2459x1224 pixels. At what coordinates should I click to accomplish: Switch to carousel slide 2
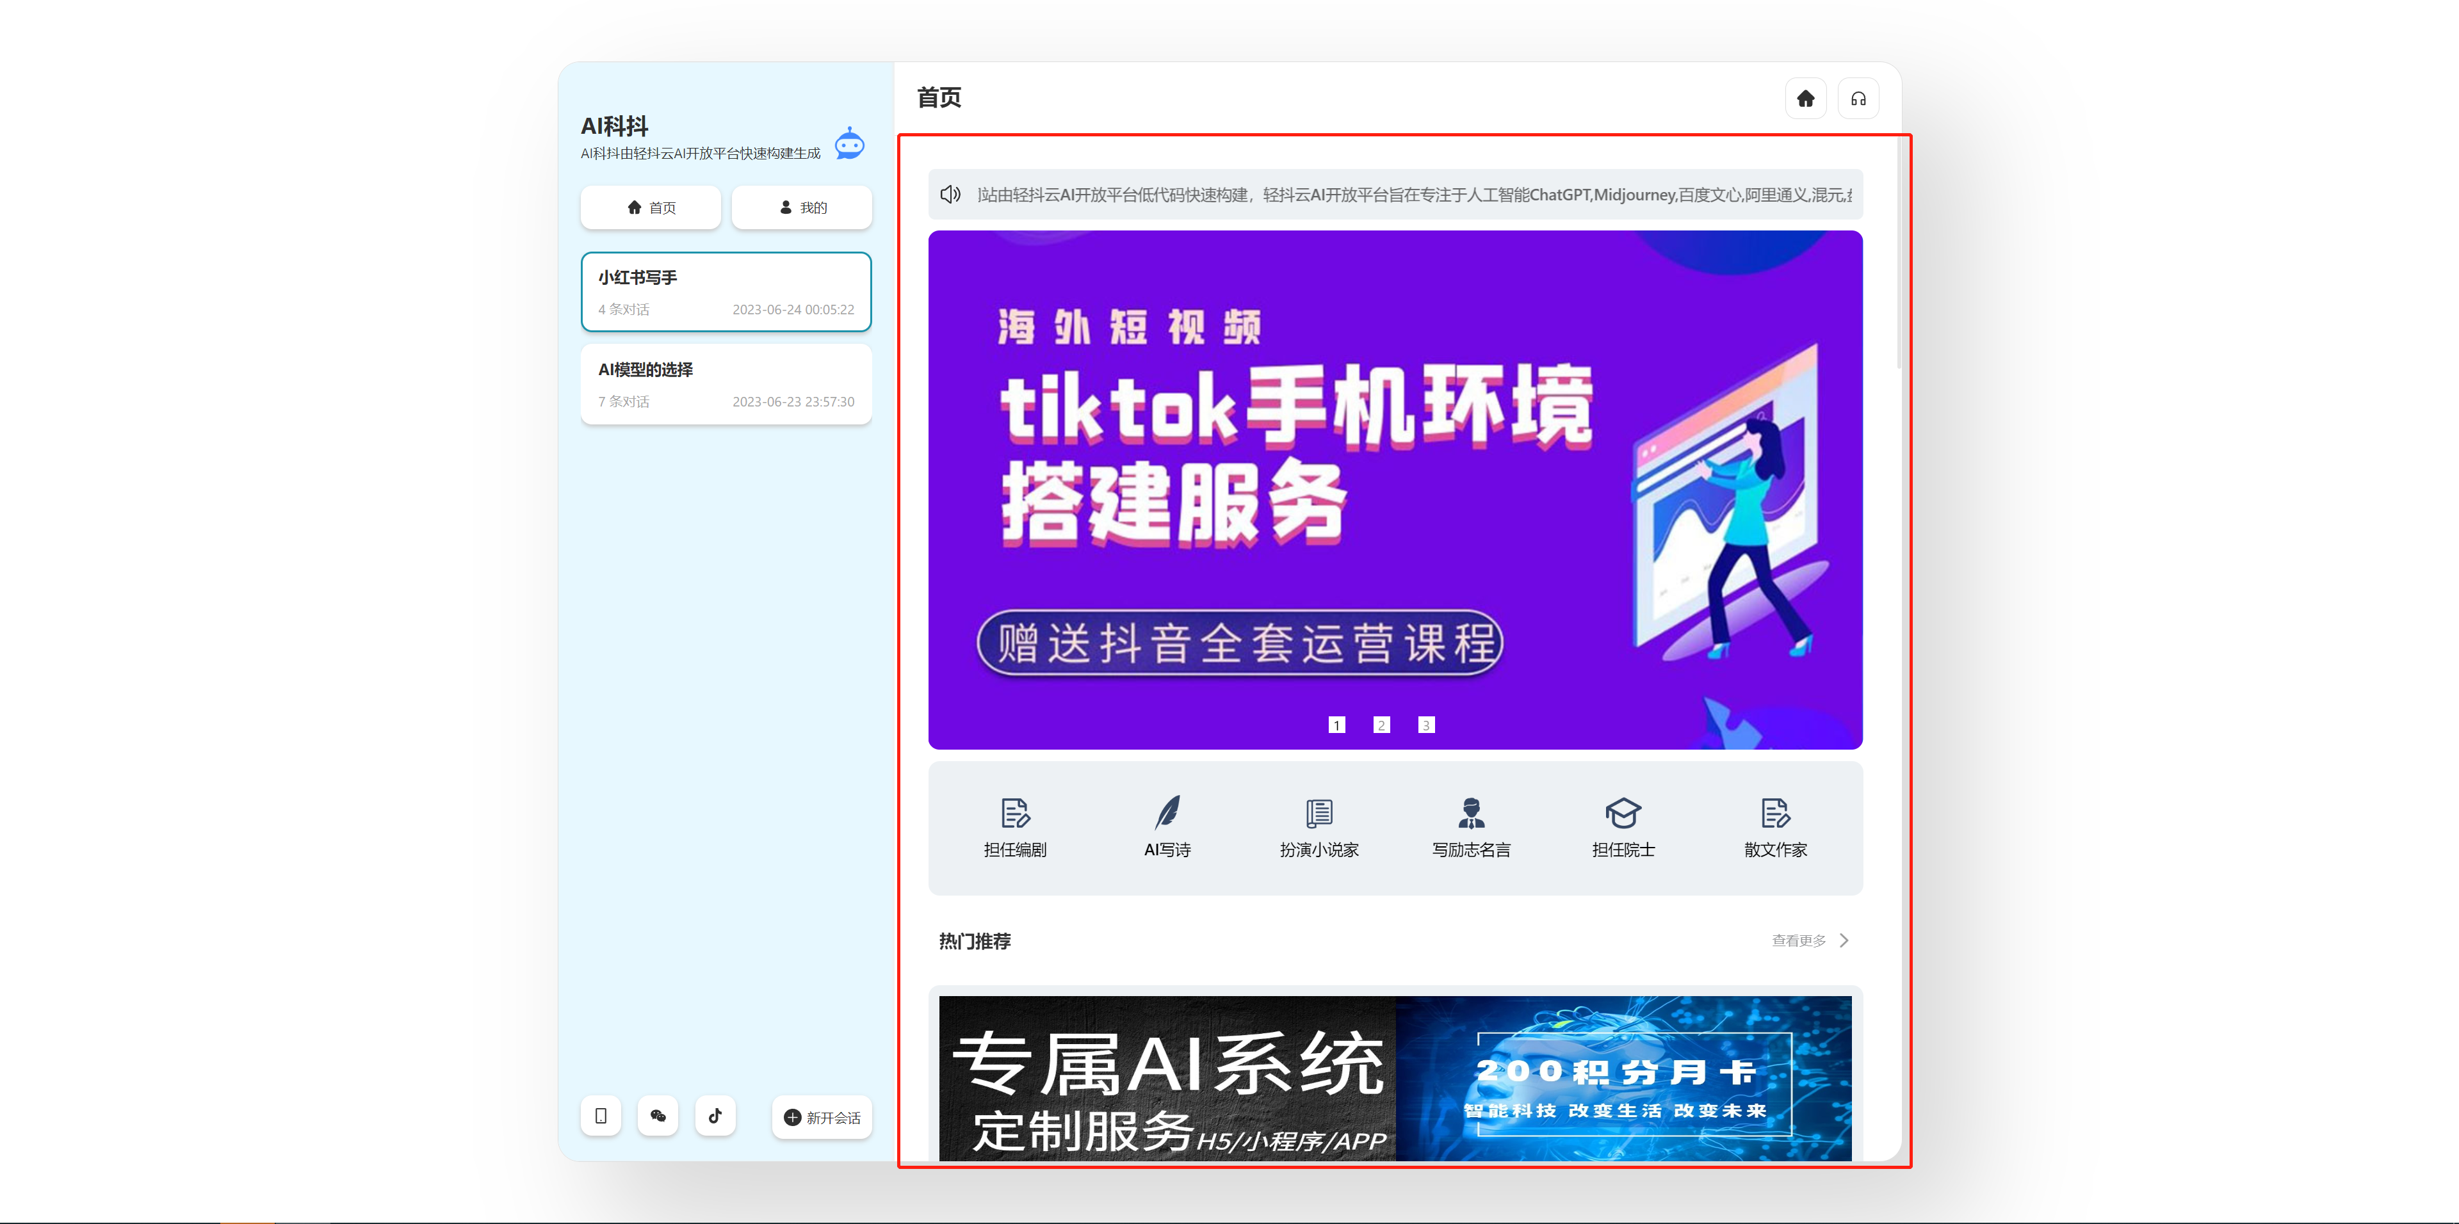[1381, 725]
